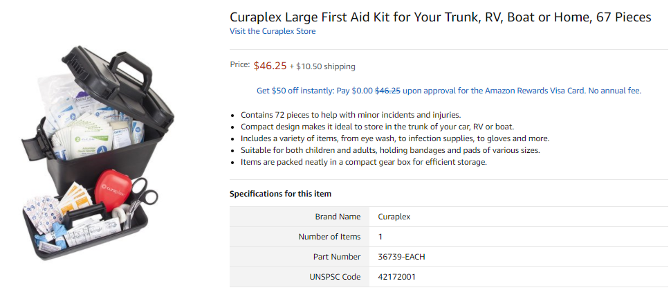This screenshot has width=671, height=299.
Task: Select the Brand Name value Curaplex
Action: (x=394, y=217)
